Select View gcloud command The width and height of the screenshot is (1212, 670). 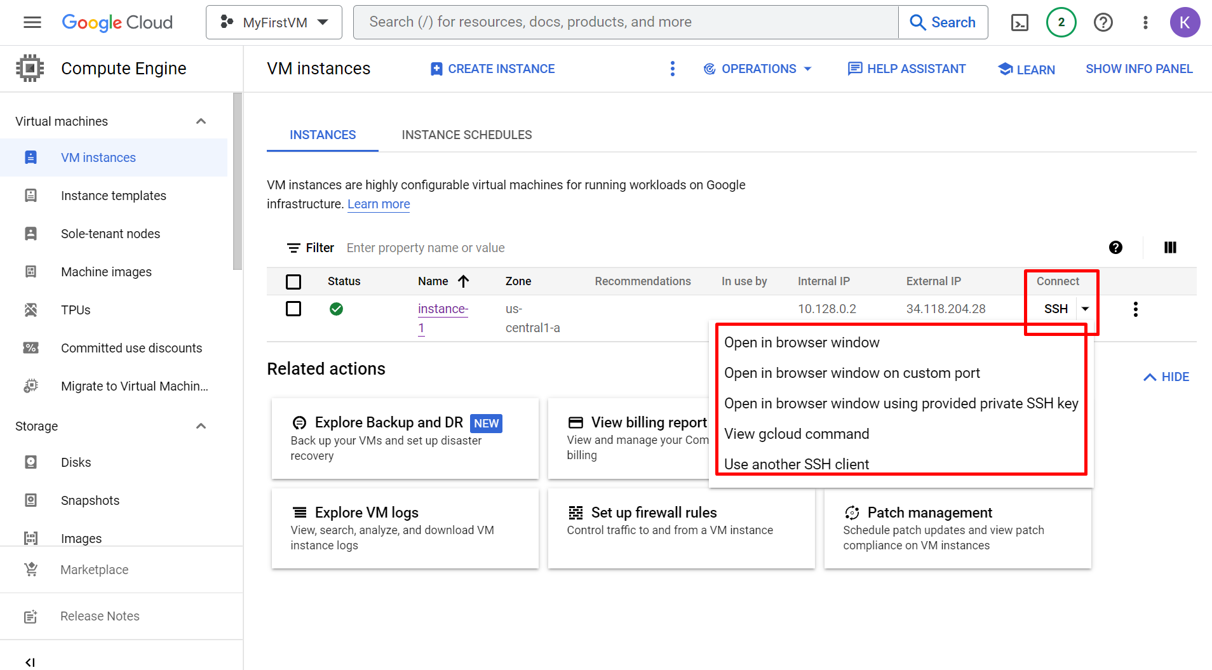pyautogui.click(x=901, y=434)
